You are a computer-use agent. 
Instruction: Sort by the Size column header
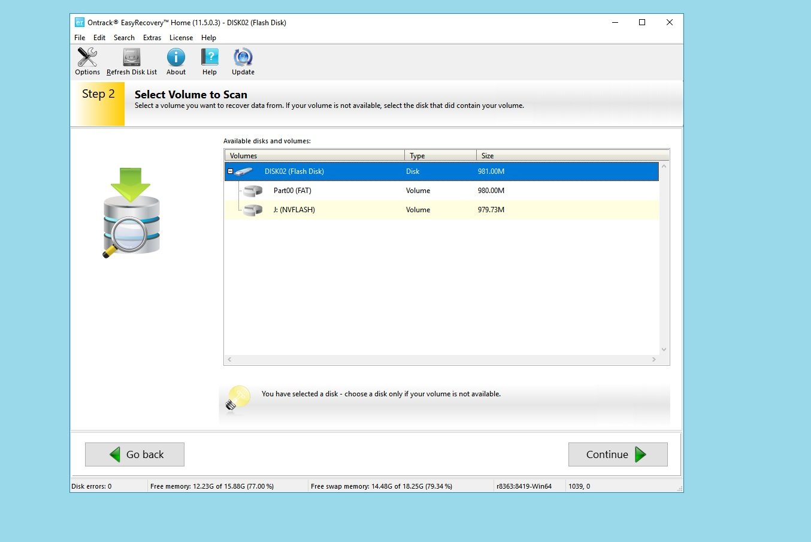pyautogui.click(x=573, y=155)
